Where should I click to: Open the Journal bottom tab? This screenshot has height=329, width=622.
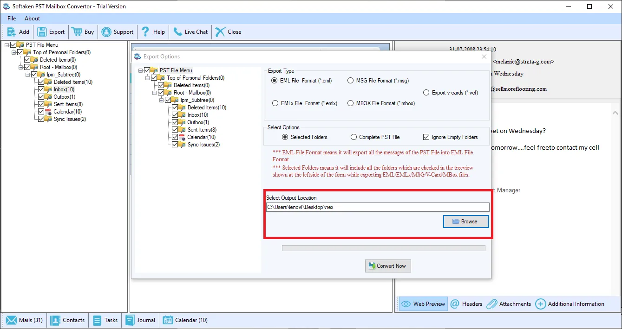140,320
